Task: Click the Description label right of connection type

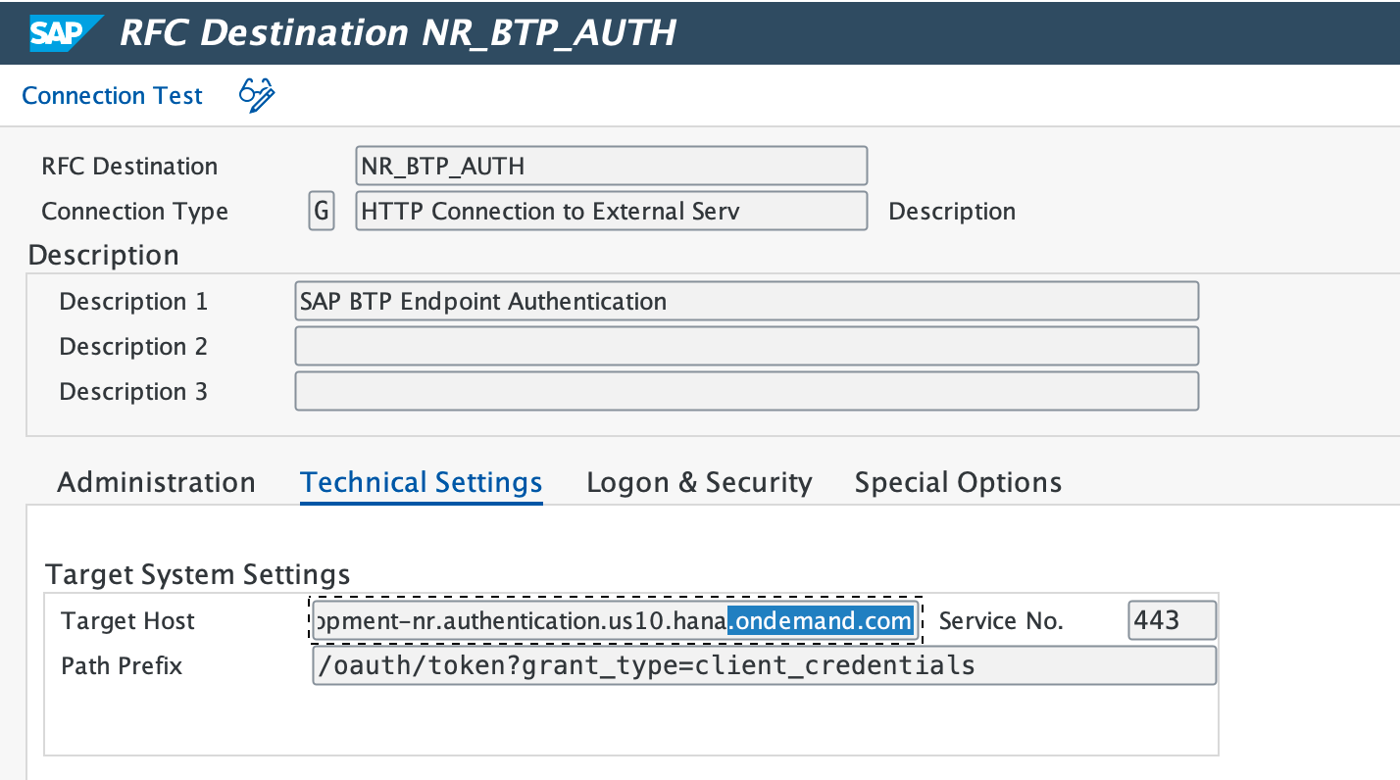Action: click(951, 212)
